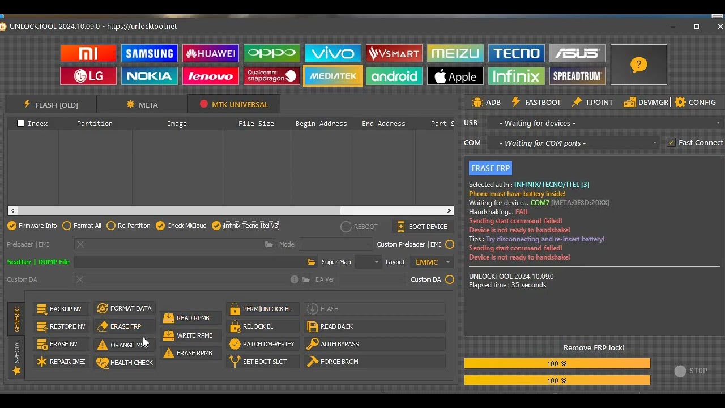Open the Qualcomm Snapdragon section
This screenshot has height=408, width=725.
click(272, 76)
